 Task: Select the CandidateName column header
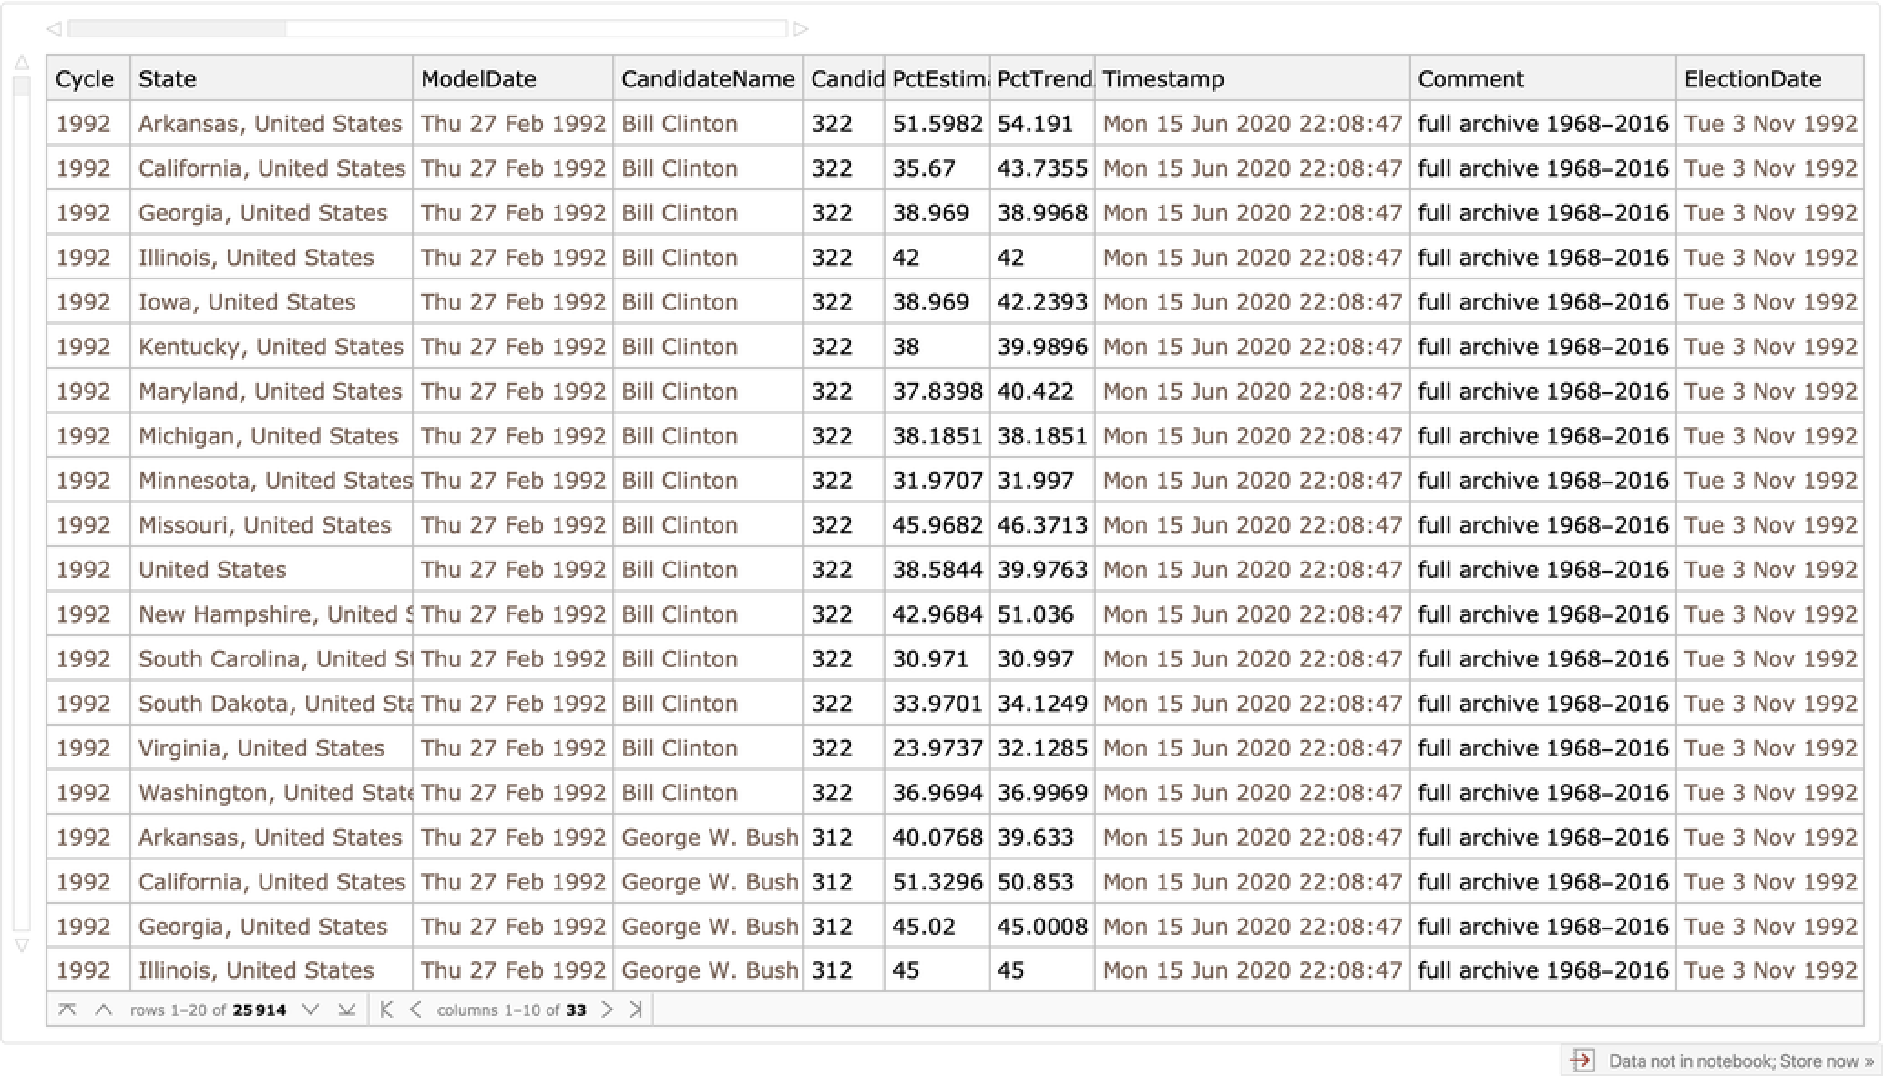[707, 79]
